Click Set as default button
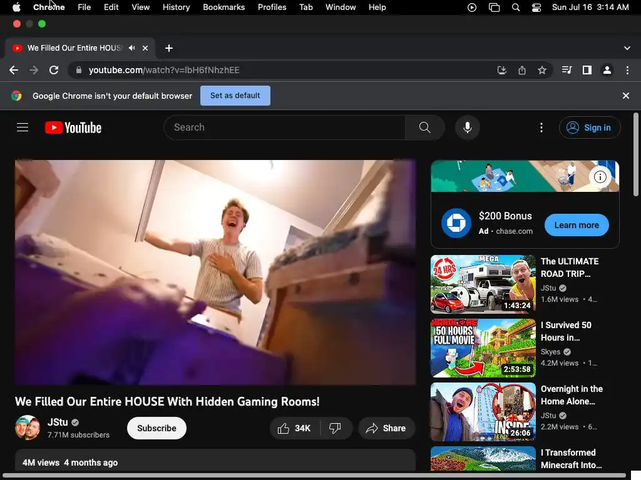This screenshot has width=641, height=480. (x=235, y=96)
